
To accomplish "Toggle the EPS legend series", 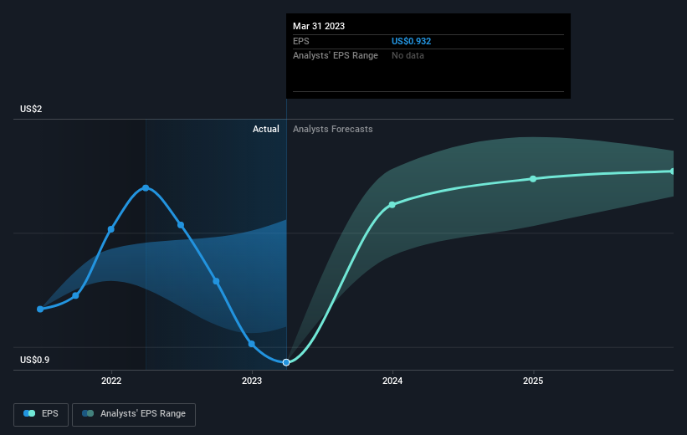I will pos(41,414).
